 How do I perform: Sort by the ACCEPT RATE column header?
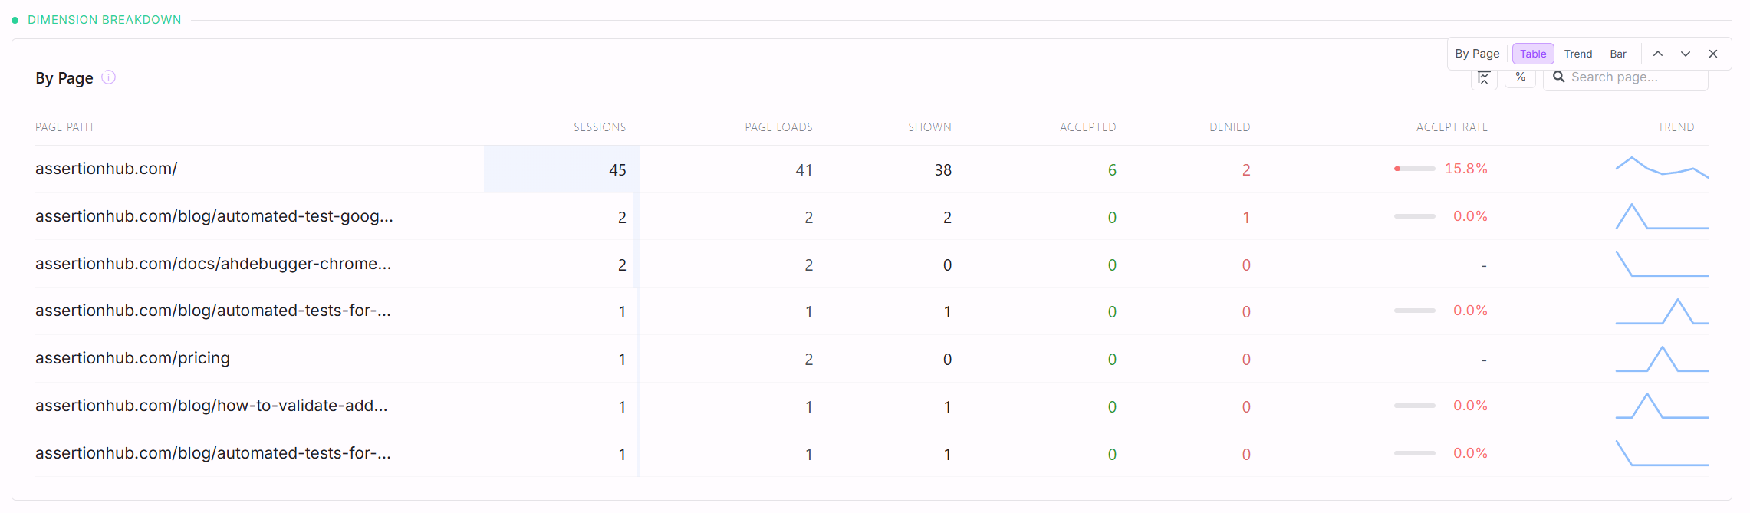coord(1452,127)
